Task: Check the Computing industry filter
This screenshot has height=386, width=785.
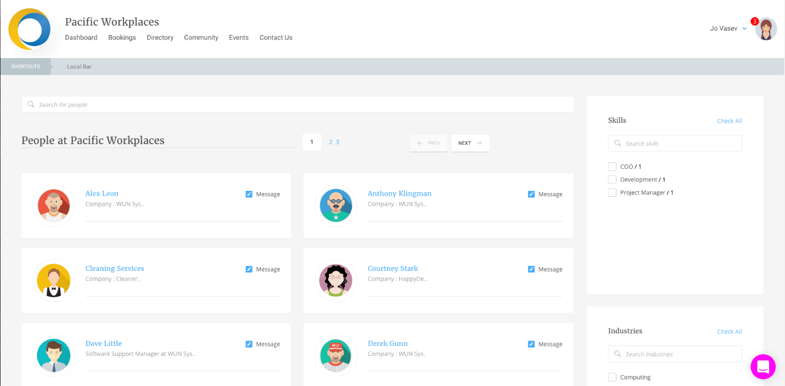Action: [x=612, y=377]
